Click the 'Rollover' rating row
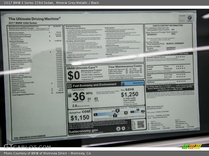Viewport: 209px width, 156px height. click(x=166, y=81)
